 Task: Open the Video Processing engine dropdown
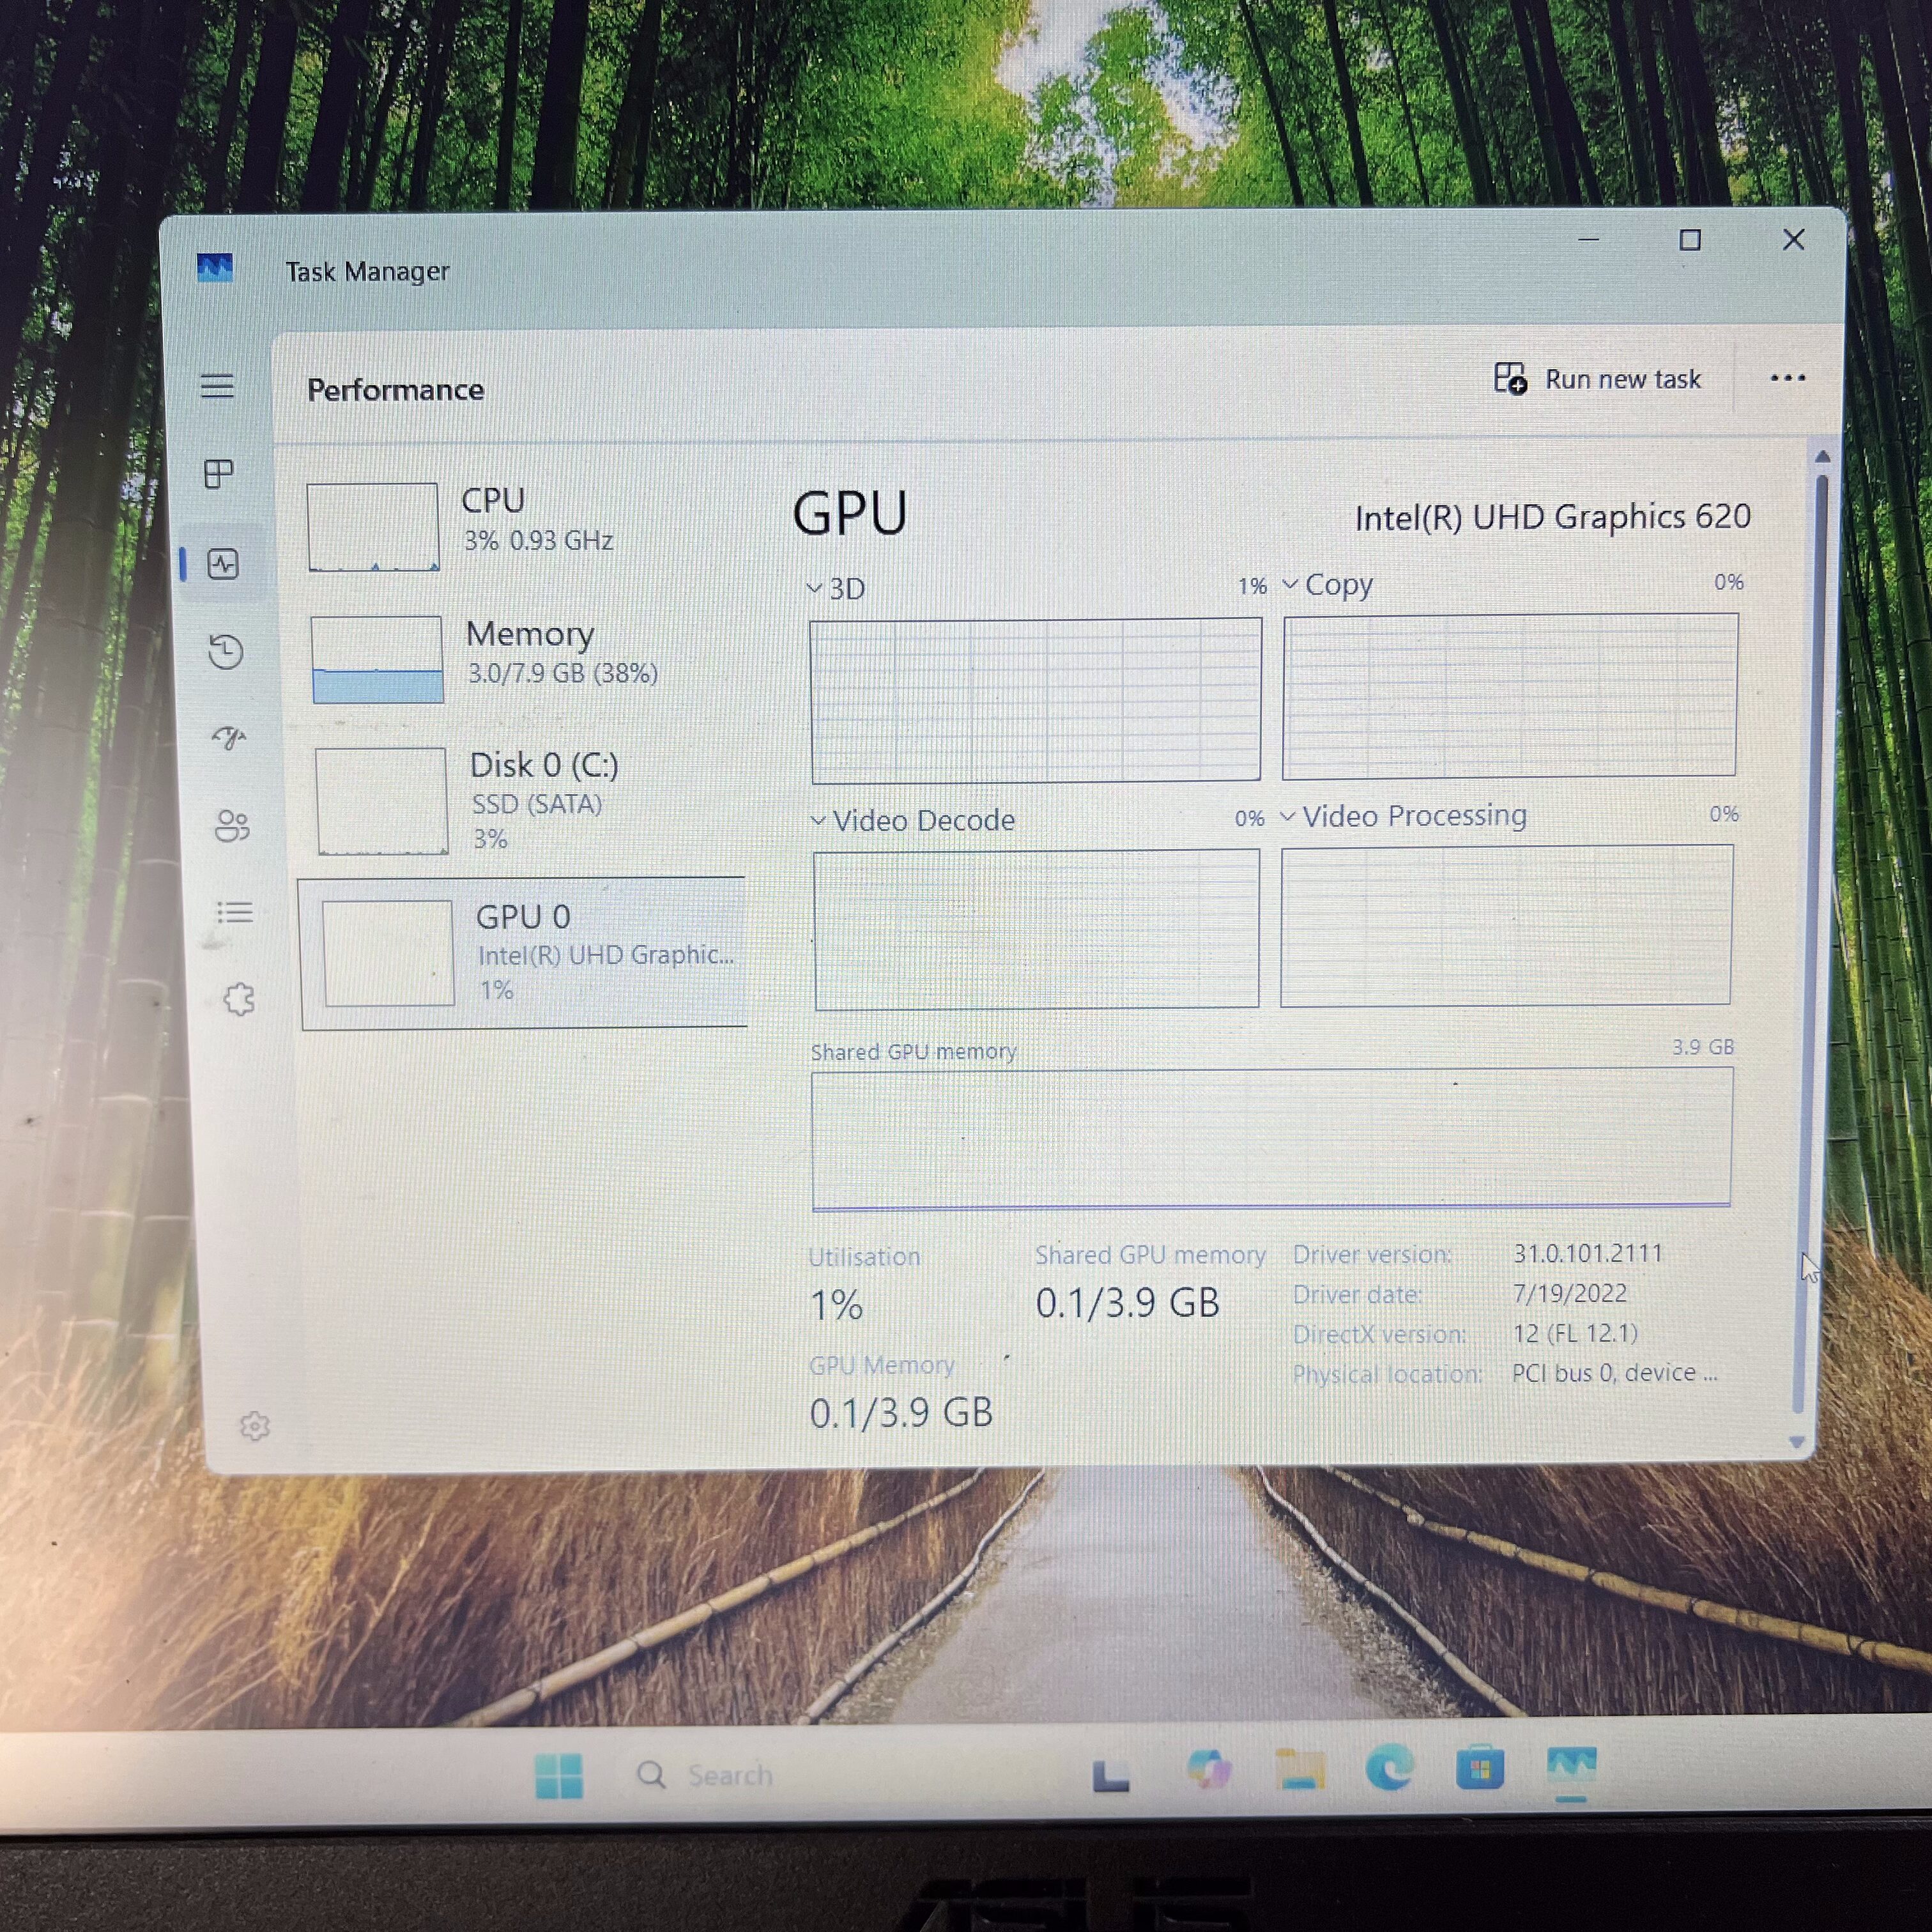tap(1403, 816)
